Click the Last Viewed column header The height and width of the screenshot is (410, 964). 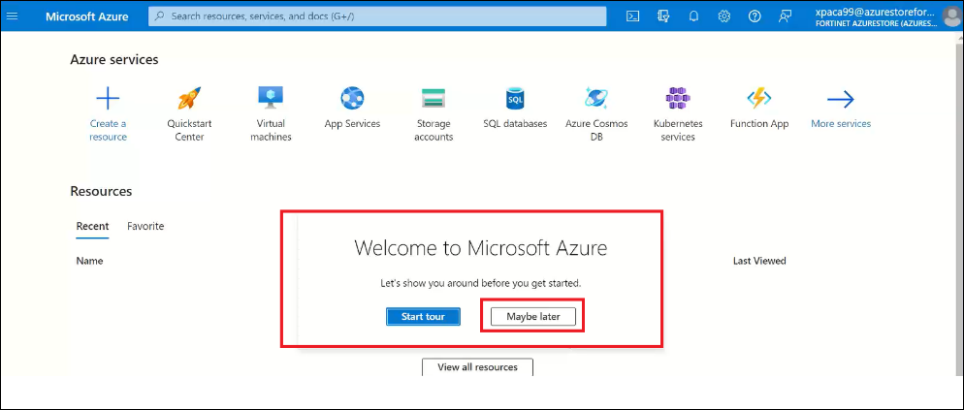point(759,261)
